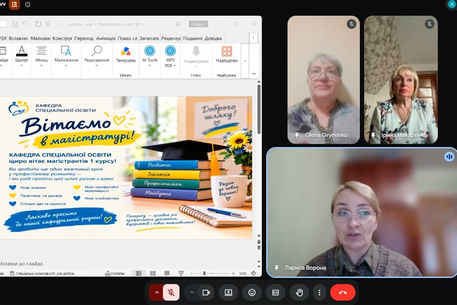Open the WPS PDF dropdown

(x=171, y=57)
